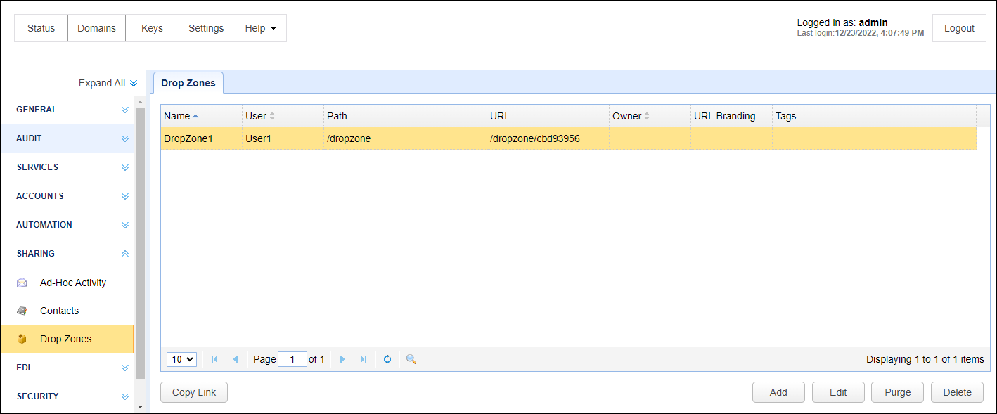Sort table by Name column header
The image size is (997, 414).
(177, 116)
